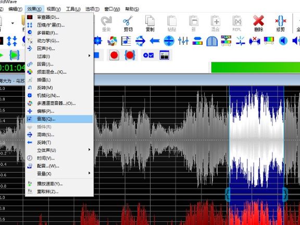Click the green level meter bar
The width and height of the screenshot is (300, 225).
click(255, 67)
